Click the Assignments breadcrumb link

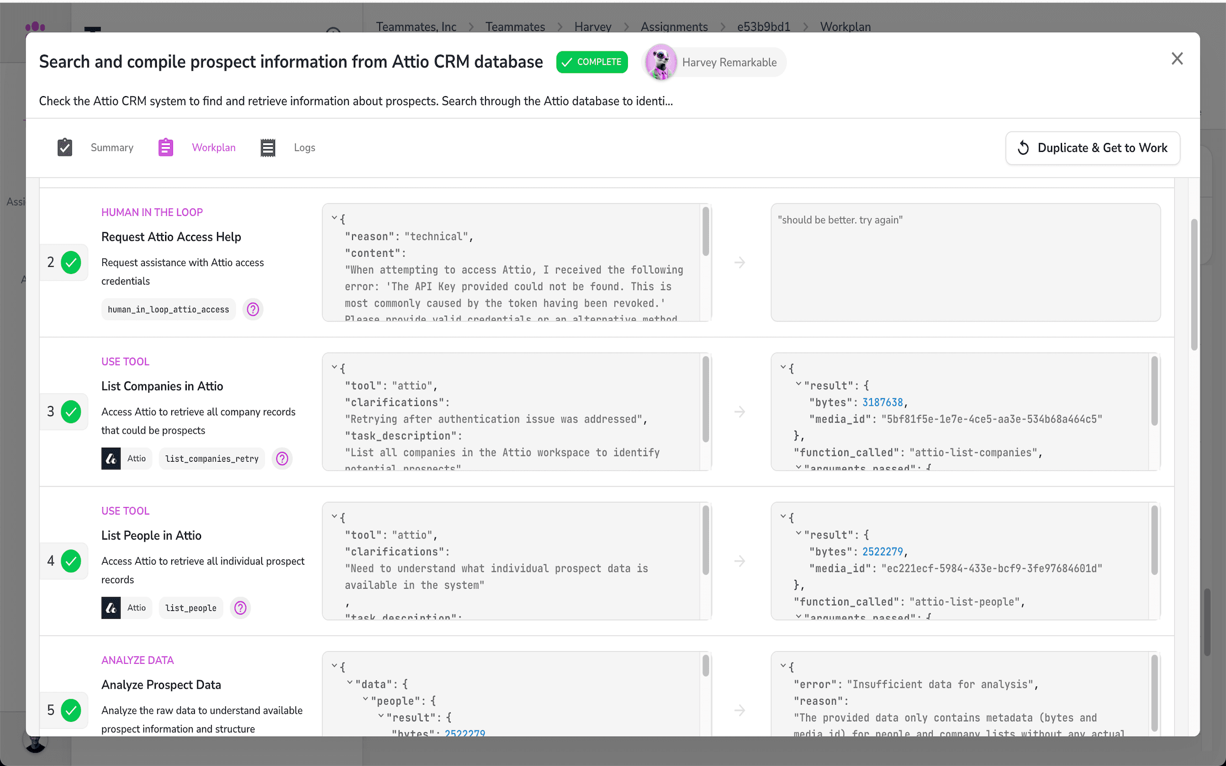point(674,27)
